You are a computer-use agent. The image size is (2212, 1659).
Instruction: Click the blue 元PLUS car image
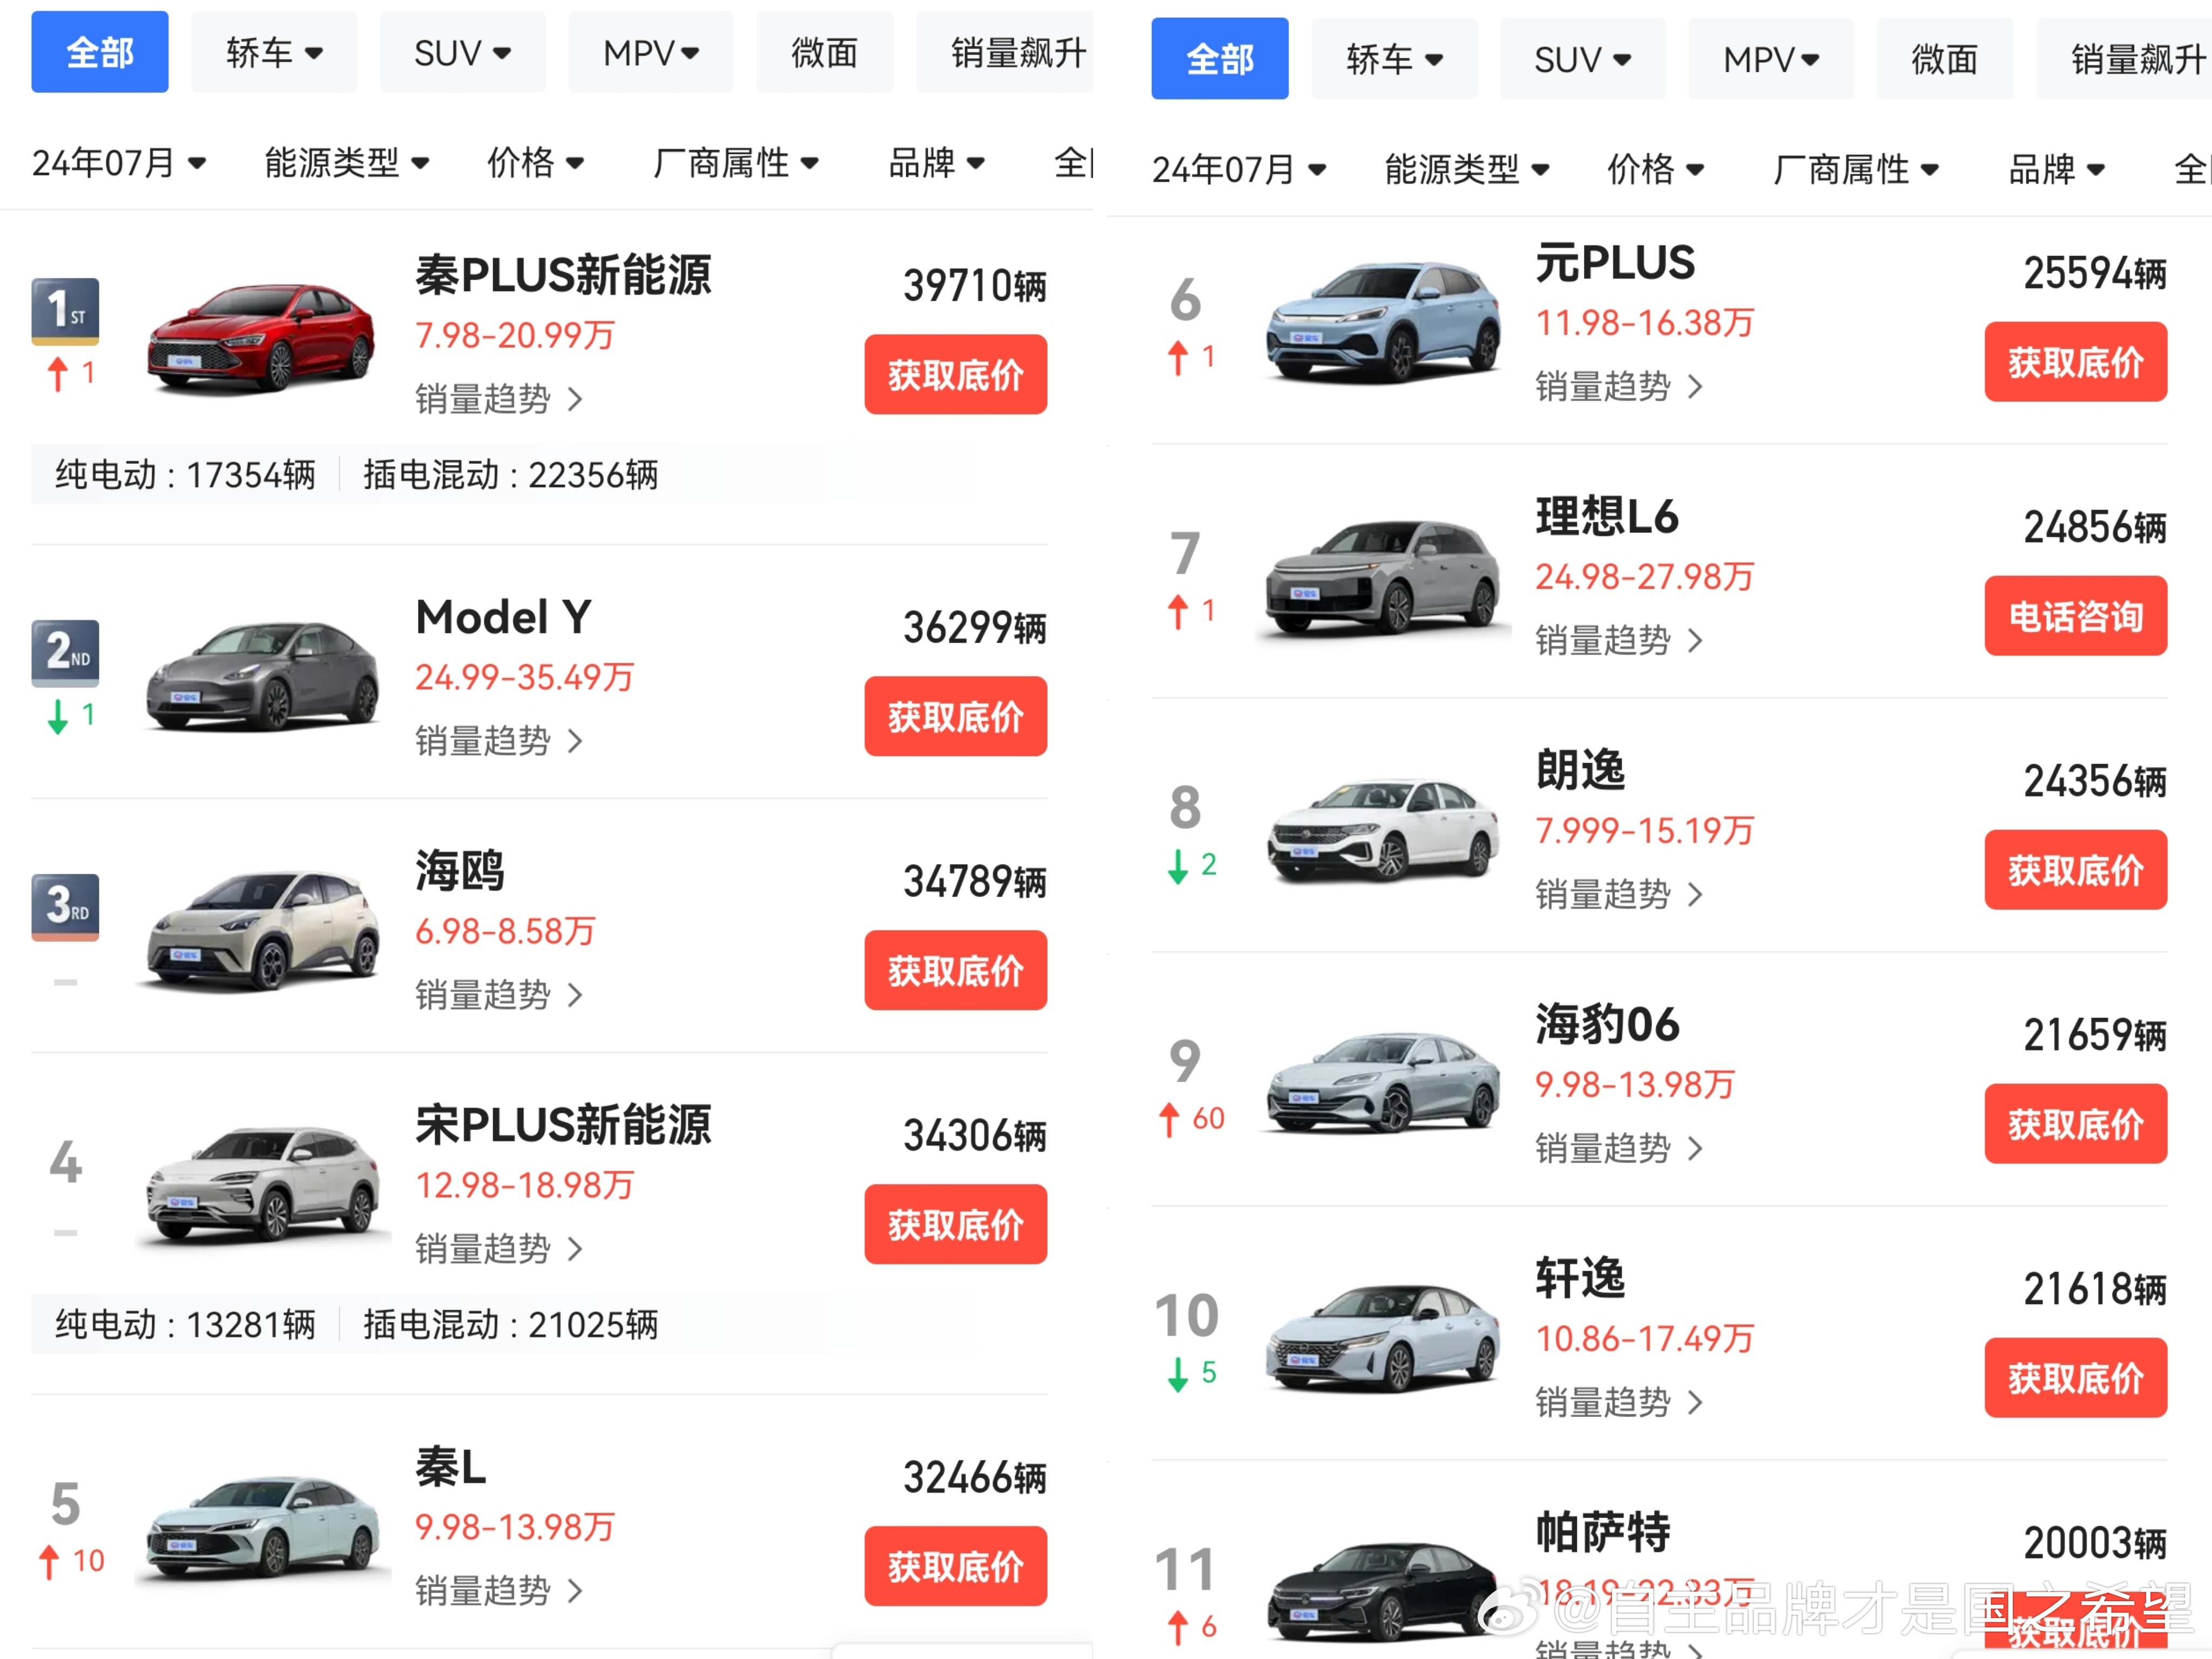click(x=1383, y=324)
